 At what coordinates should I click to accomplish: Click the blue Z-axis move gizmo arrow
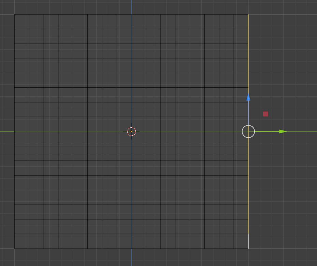coord(248,97)
